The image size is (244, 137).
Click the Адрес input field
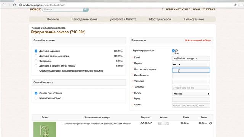pyautogui.click(x=191, y=105)
